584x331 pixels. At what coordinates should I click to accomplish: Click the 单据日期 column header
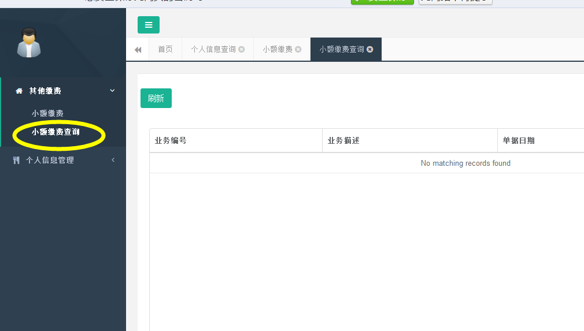point(519,141)
